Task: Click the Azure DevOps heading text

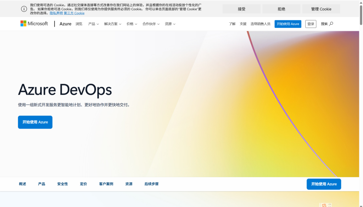Action: 65,90
